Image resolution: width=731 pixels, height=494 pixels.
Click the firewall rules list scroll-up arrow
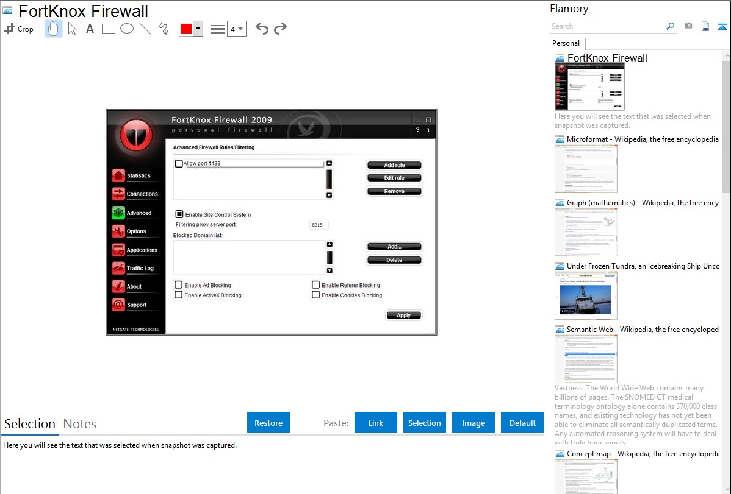[329, 163]
